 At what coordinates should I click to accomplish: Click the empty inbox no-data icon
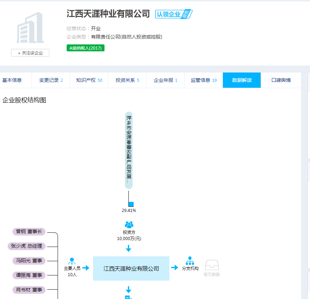[212, 265]
